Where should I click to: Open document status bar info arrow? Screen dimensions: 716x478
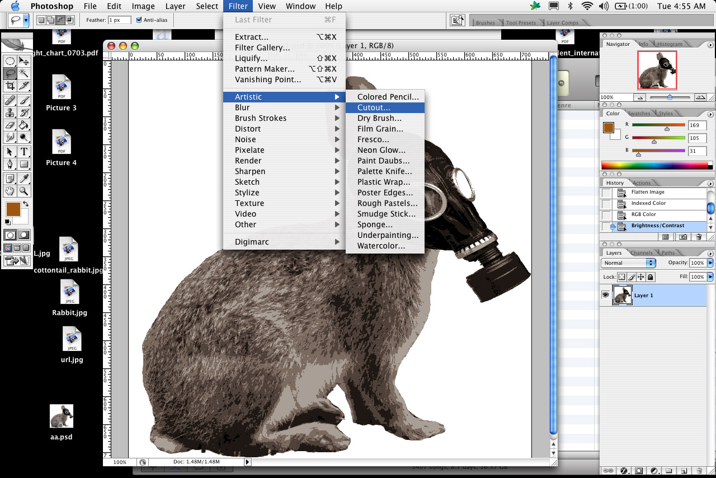248,462
